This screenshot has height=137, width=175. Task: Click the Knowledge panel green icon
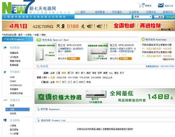(x=143, y=39)
